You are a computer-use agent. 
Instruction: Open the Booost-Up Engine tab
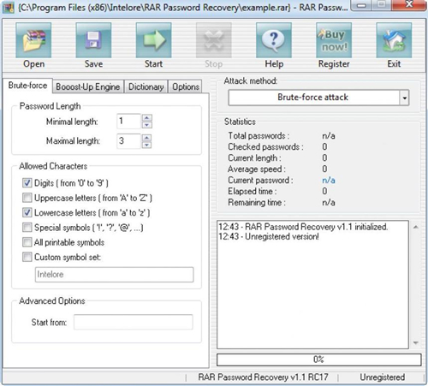(88, 86)
